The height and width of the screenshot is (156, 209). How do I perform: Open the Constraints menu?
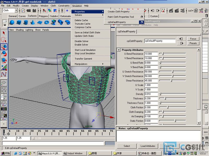(64, 6)
